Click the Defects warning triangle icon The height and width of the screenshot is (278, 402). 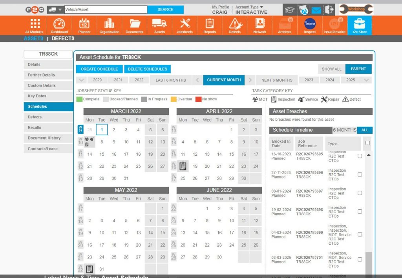(234, 23)
